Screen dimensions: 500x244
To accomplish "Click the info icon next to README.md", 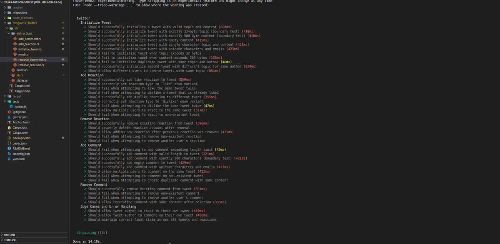I will pos(9,148).
